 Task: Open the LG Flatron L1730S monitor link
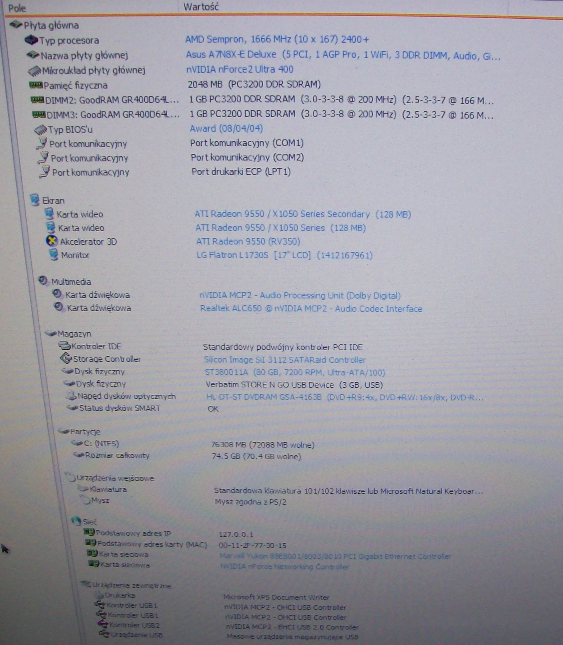coord(285,255)
